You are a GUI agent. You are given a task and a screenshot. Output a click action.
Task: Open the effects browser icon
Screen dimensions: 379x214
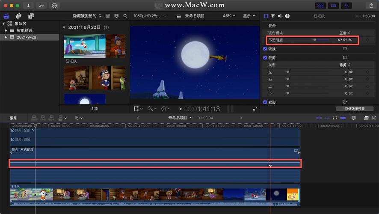tap(366, 118)
